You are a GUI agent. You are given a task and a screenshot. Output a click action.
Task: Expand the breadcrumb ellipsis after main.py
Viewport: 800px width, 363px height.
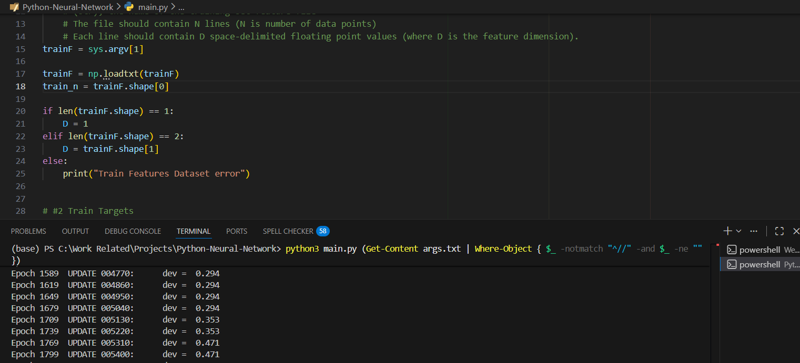181,7
